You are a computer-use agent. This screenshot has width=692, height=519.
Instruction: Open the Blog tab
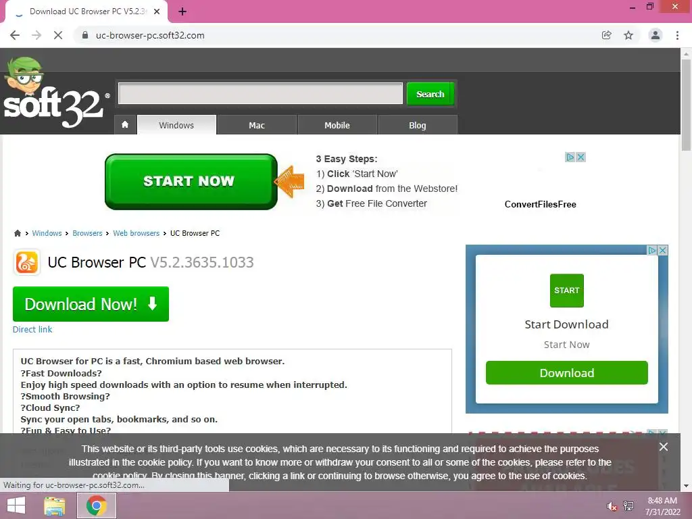click(418, 125)
